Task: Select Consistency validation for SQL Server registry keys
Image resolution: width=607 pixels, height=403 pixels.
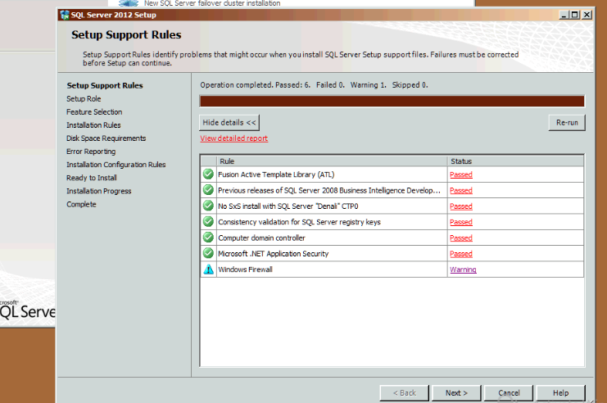Action: click(x=299, y=222)
